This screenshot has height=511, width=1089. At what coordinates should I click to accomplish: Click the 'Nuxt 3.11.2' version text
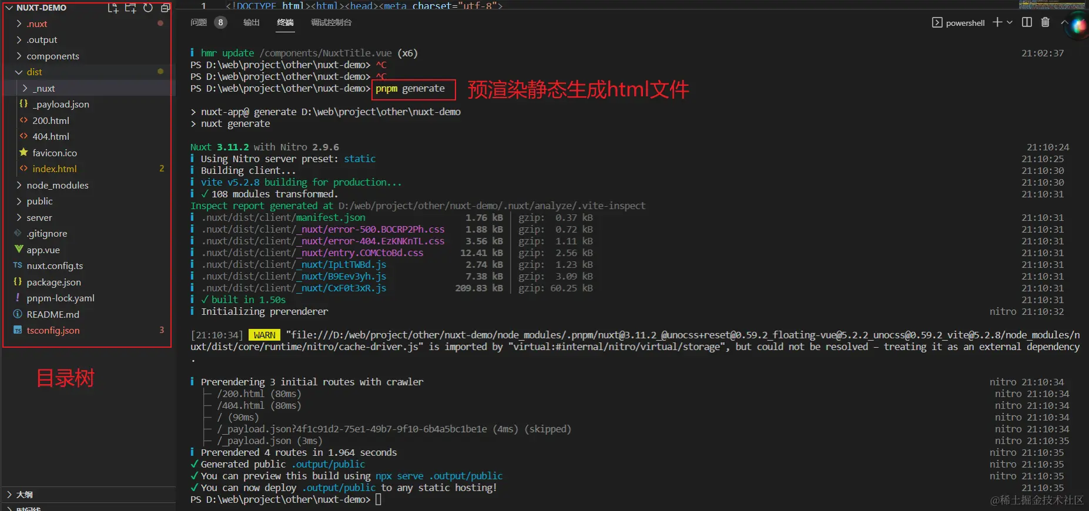219,147
